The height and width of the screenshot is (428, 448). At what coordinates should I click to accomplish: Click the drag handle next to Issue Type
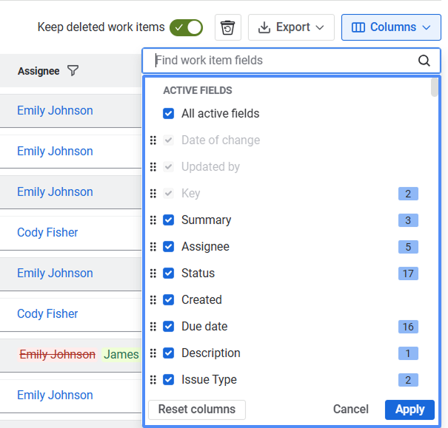coord(153,380)
